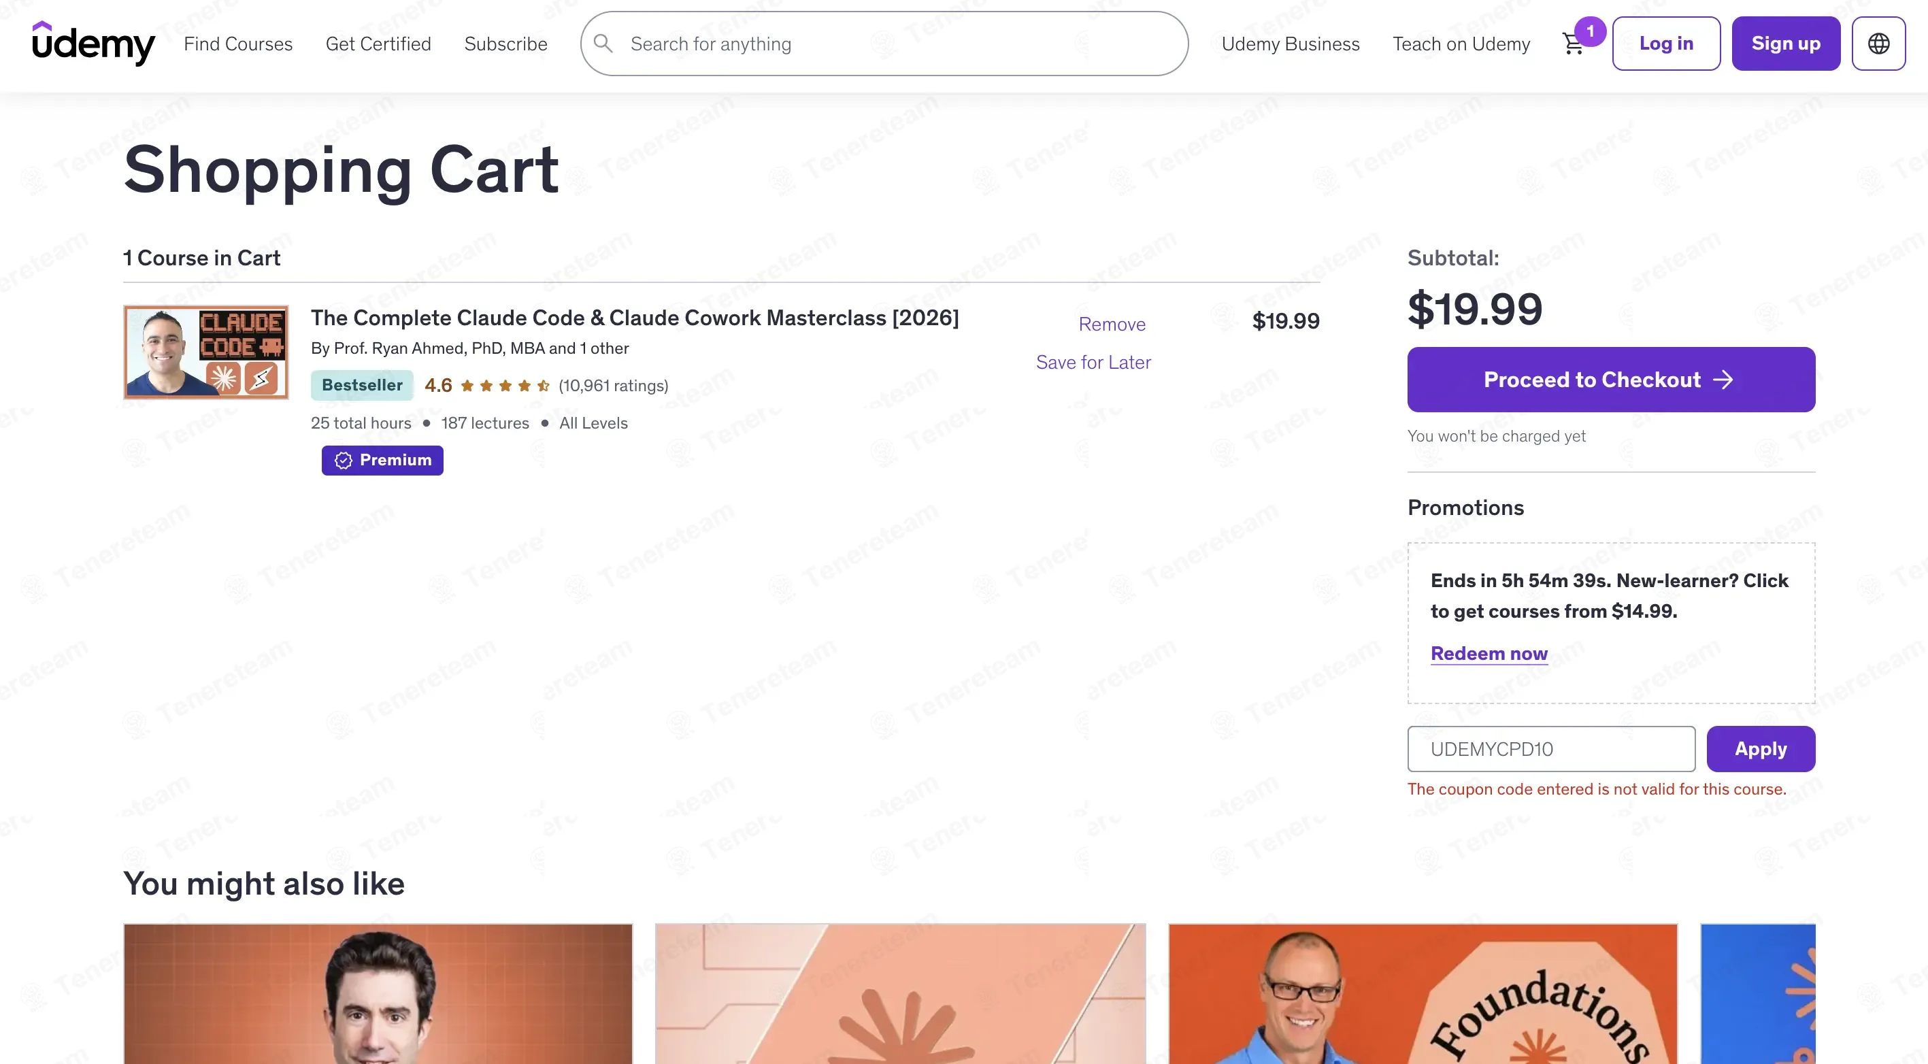Open the Claude Code course thumbnail
Screen dimensions: 1928x1064
(206, 352)
